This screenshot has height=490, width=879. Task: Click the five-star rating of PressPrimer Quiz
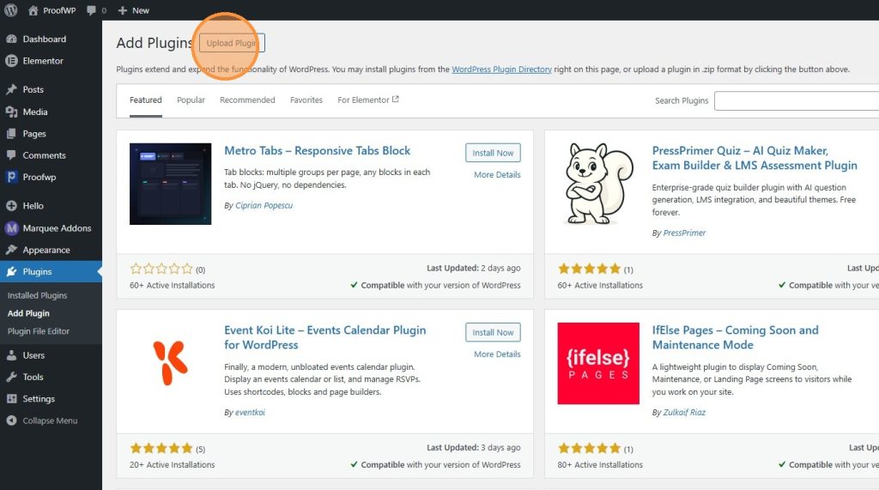point(589,269)
